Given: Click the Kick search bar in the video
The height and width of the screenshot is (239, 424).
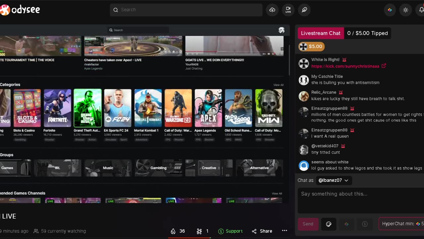Looking at the screenshot, I should pyautogui.click(x=138, y=30).
